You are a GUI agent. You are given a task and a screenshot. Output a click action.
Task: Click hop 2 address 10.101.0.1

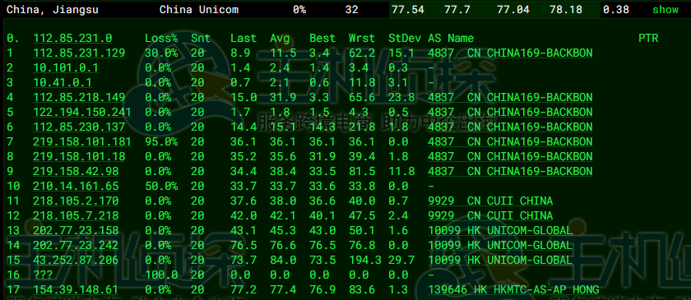pos(66,68)
